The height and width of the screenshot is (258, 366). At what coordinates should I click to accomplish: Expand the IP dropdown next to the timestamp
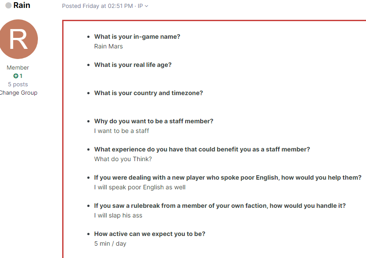142,6
